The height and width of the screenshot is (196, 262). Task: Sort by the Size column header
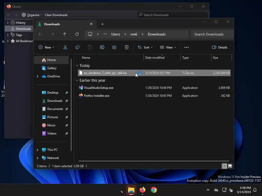(215, 58)
